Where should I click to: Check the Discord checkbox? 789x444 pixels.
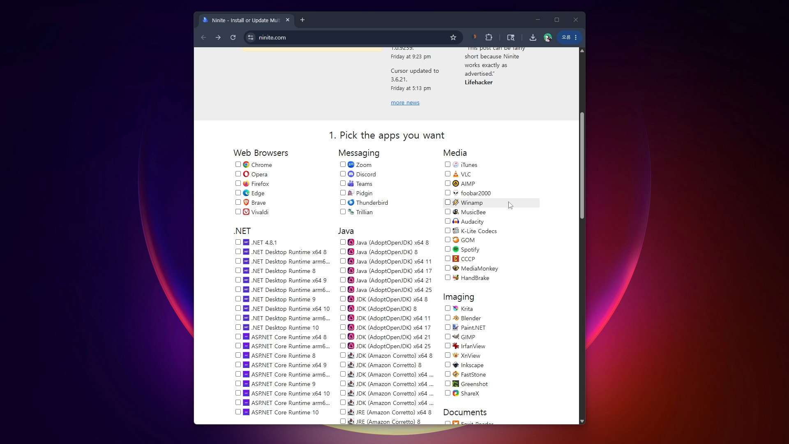click(x=343, y=174)
